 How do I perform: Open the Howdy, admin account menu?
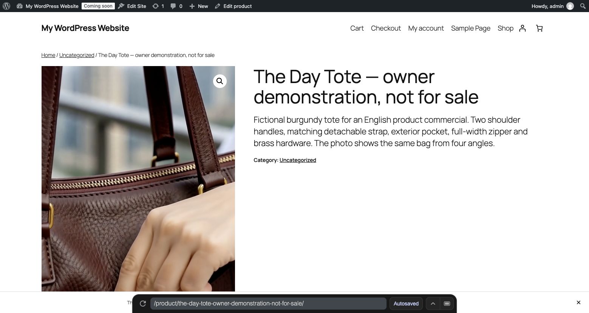pos(552,6)
